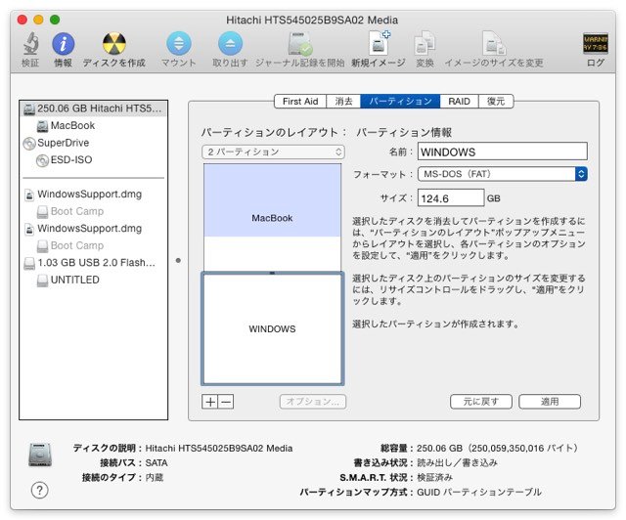Viewport: 626px width, 520px height.
Task: Click the Eject (取り出す) toolbar icon
Action: (230, 44)
